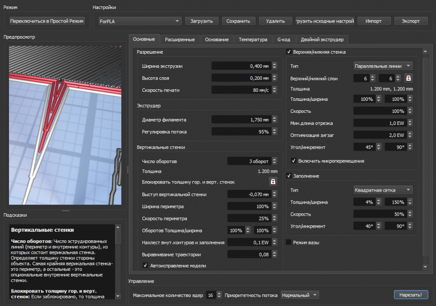Click the extrusion width value field

pyautogui.click(x=242, y=66)
